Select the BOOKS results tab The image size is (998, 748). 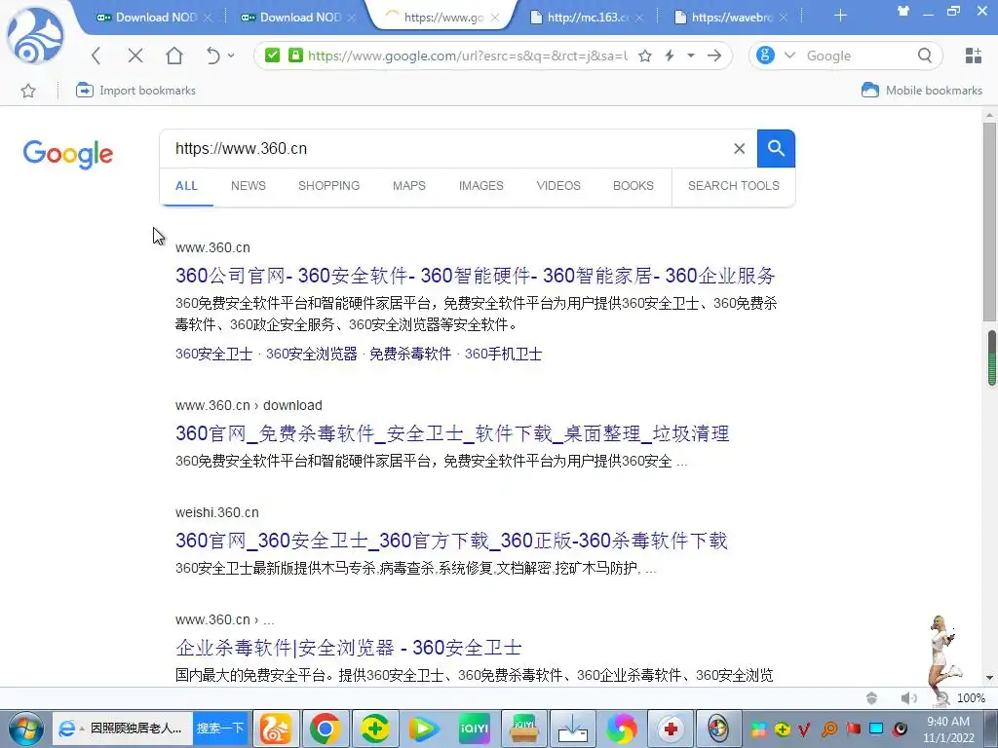point(633,186)
